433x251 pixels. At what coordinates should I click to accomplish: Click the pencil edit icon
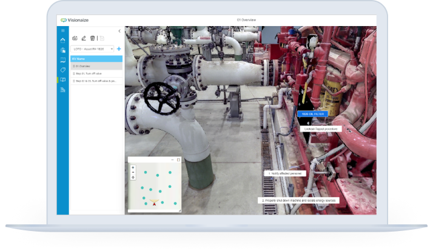pos(84,38)
